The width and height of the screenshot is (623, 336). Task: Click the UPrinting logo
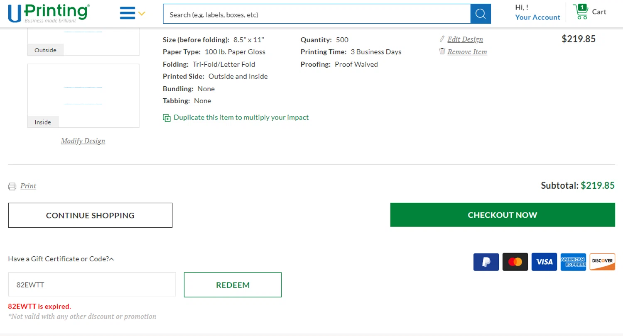tap(49, 13)
